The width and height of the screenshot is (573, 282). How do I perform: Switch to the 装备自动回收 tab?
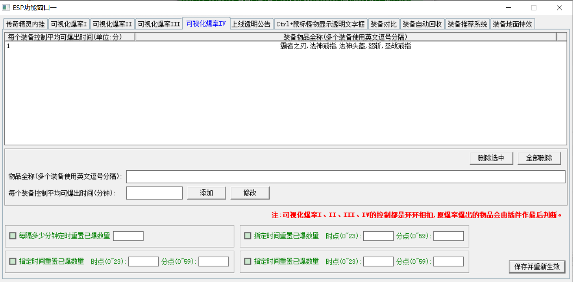tap(422, 24)
